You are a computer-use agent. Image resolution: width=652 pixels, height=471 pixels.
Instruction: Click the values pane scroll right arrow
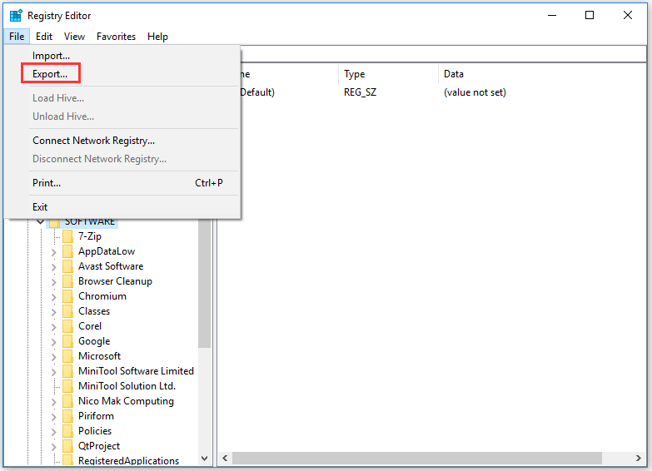(639, 459)
